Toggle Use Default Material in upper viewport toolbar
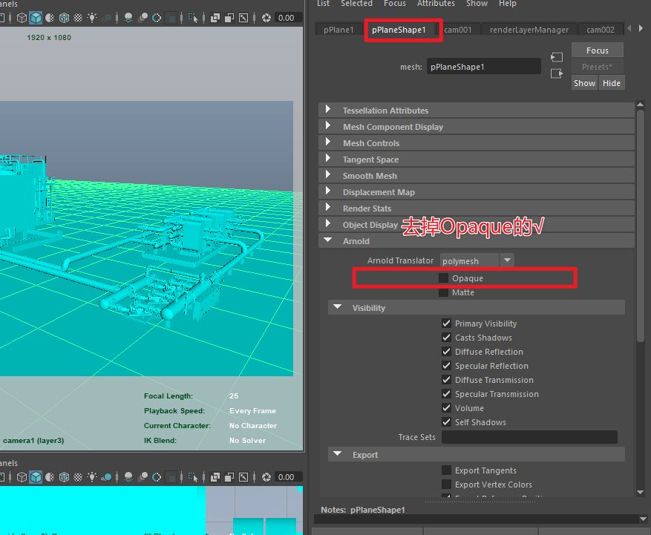The height and width of the screenshot is (535, 651). pyautogui.click(x=50, y=18)
